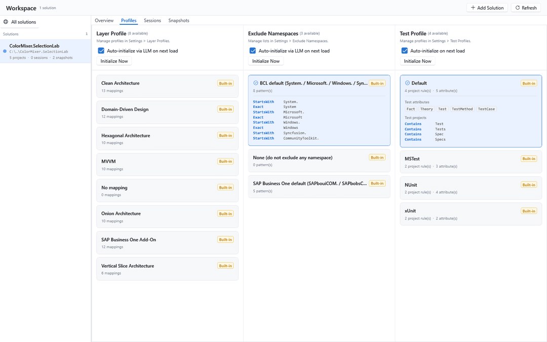547x342 pixels.
Task: Click the circular arrow Refresh icon
Action: (517, 8)
